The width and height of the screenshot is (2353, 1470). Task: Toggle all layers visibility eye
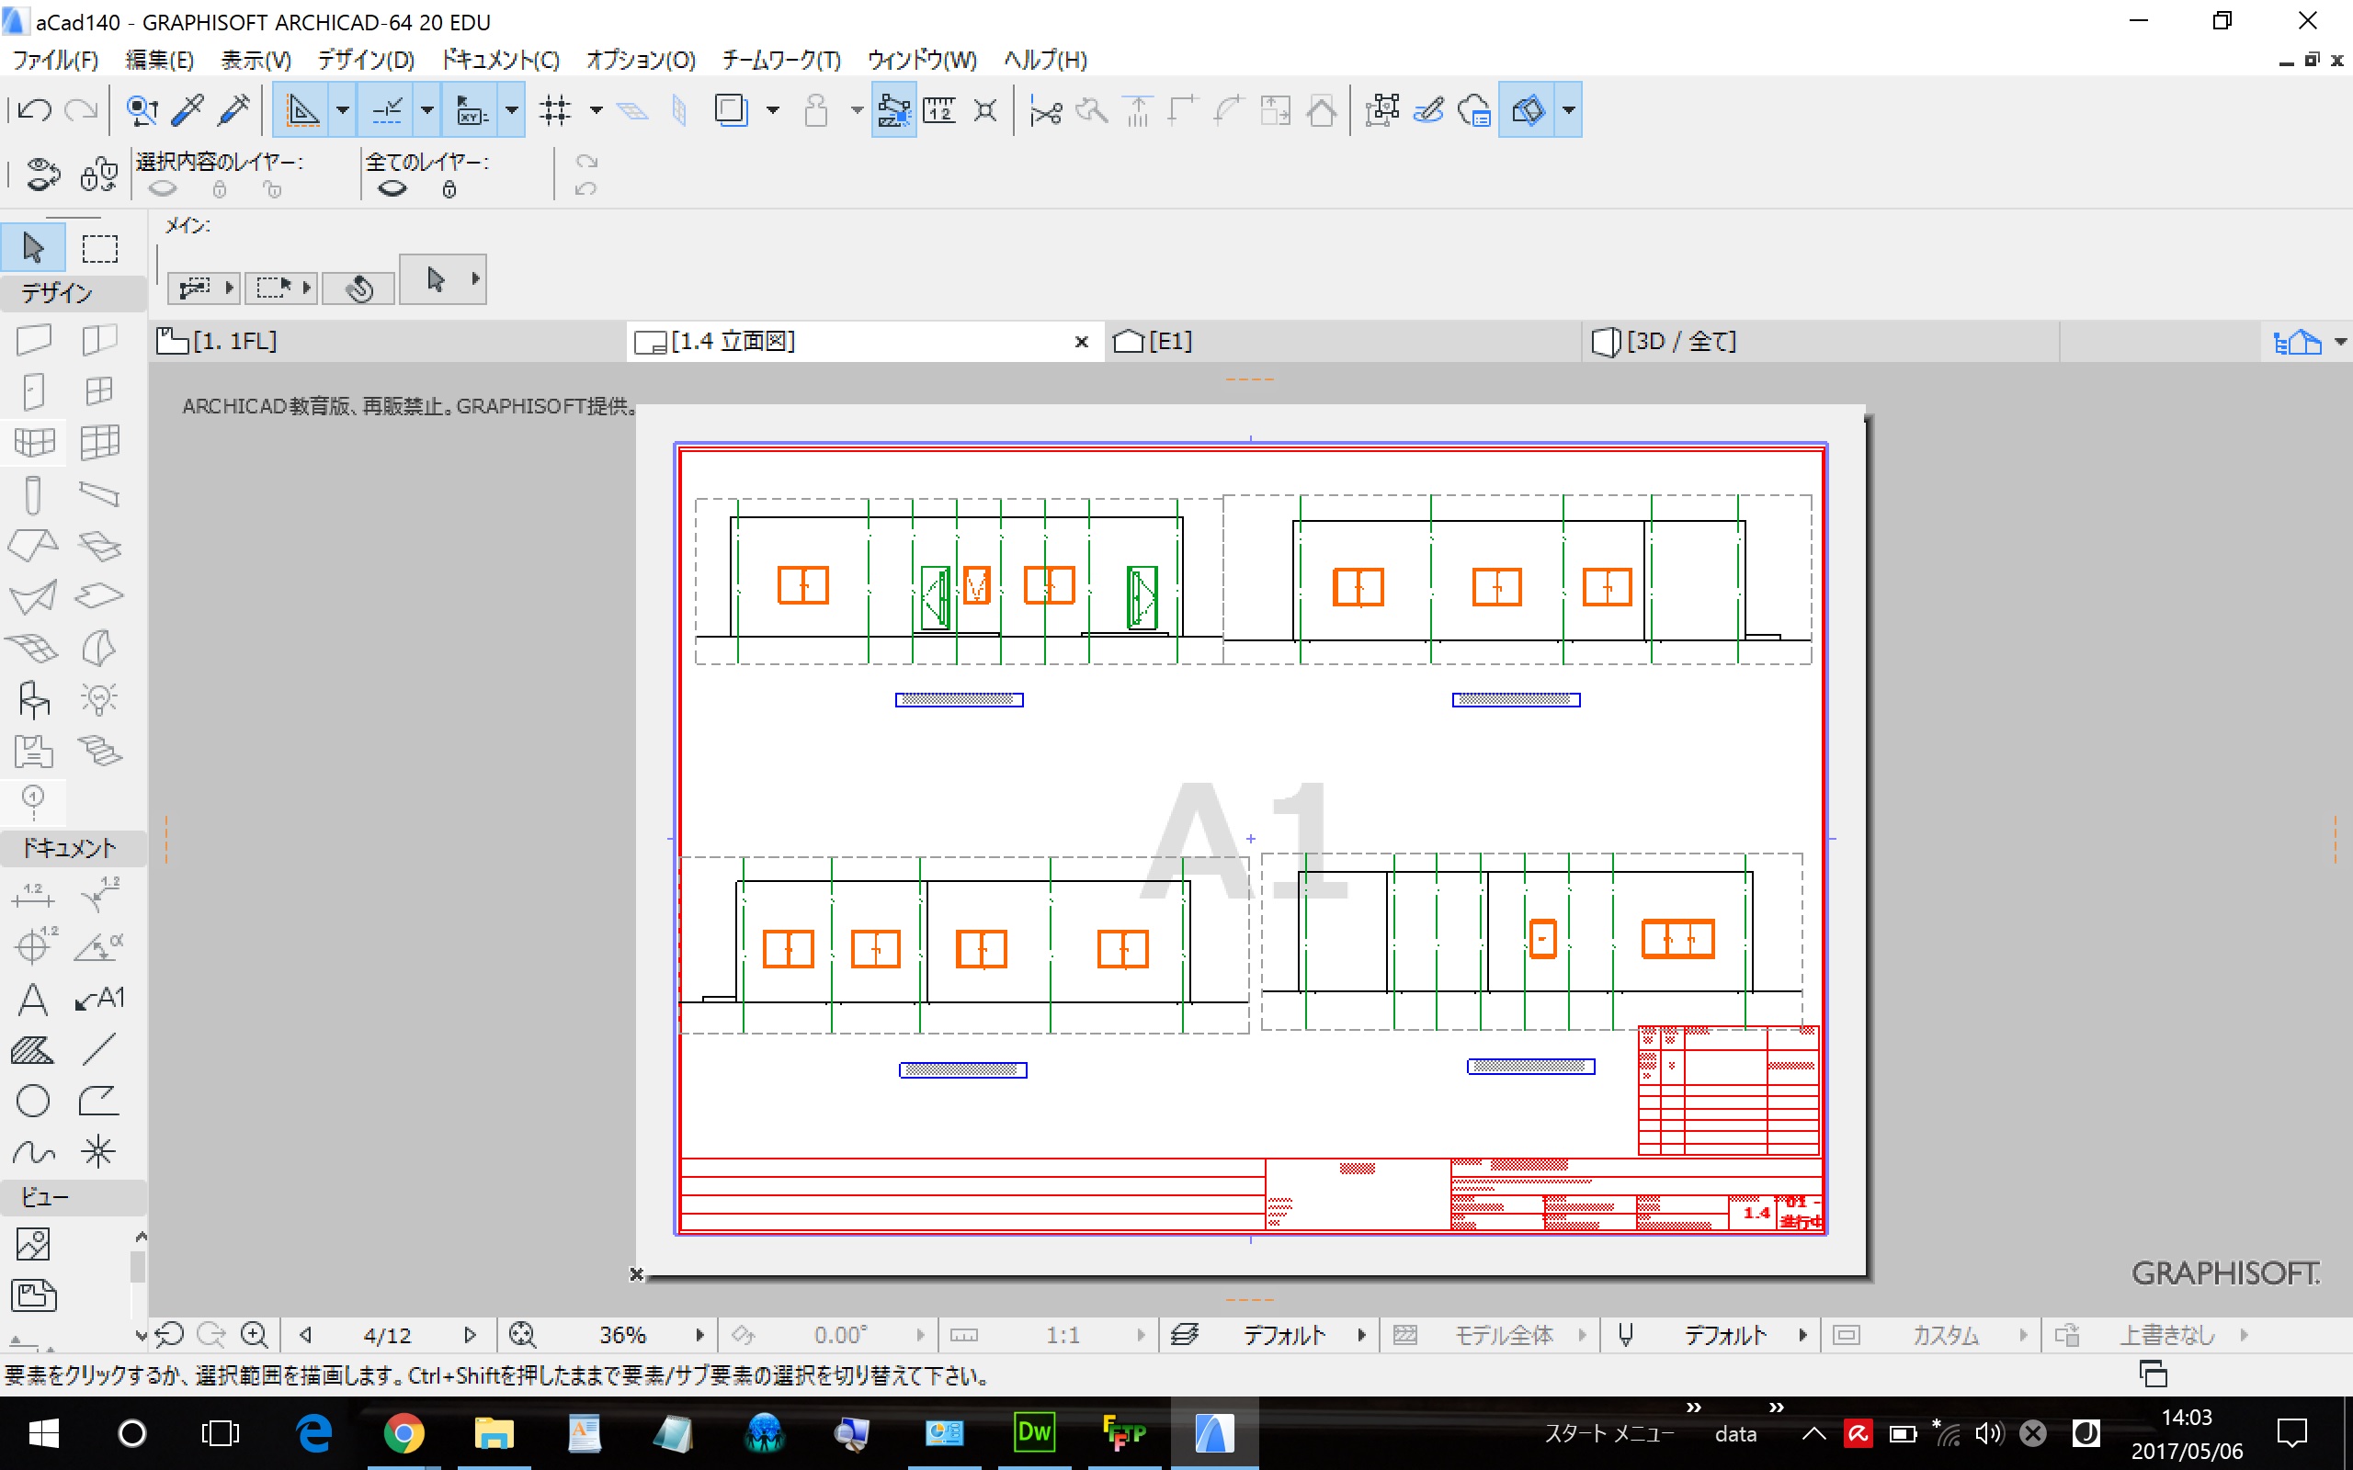[392, 188]
